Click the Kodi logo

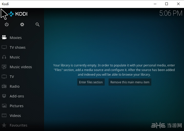click(x=18, y=14)
